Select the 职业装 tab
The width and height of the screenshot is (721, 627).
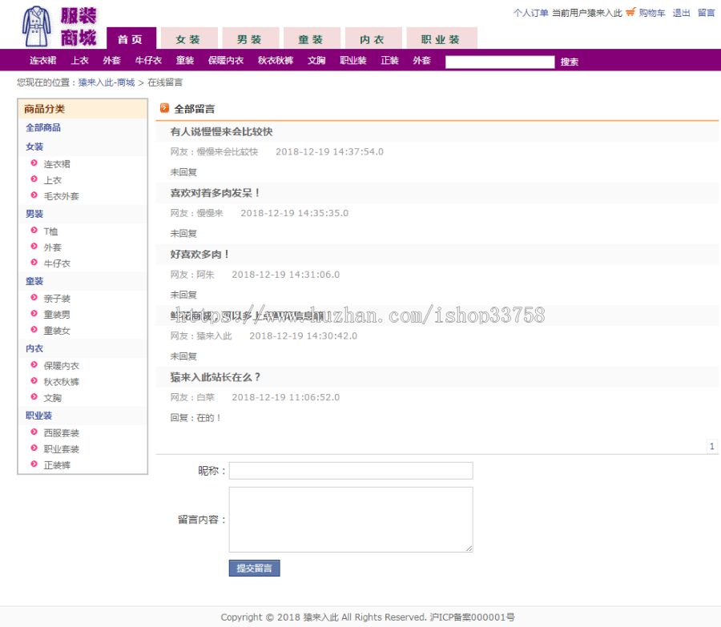coord(441,38)
